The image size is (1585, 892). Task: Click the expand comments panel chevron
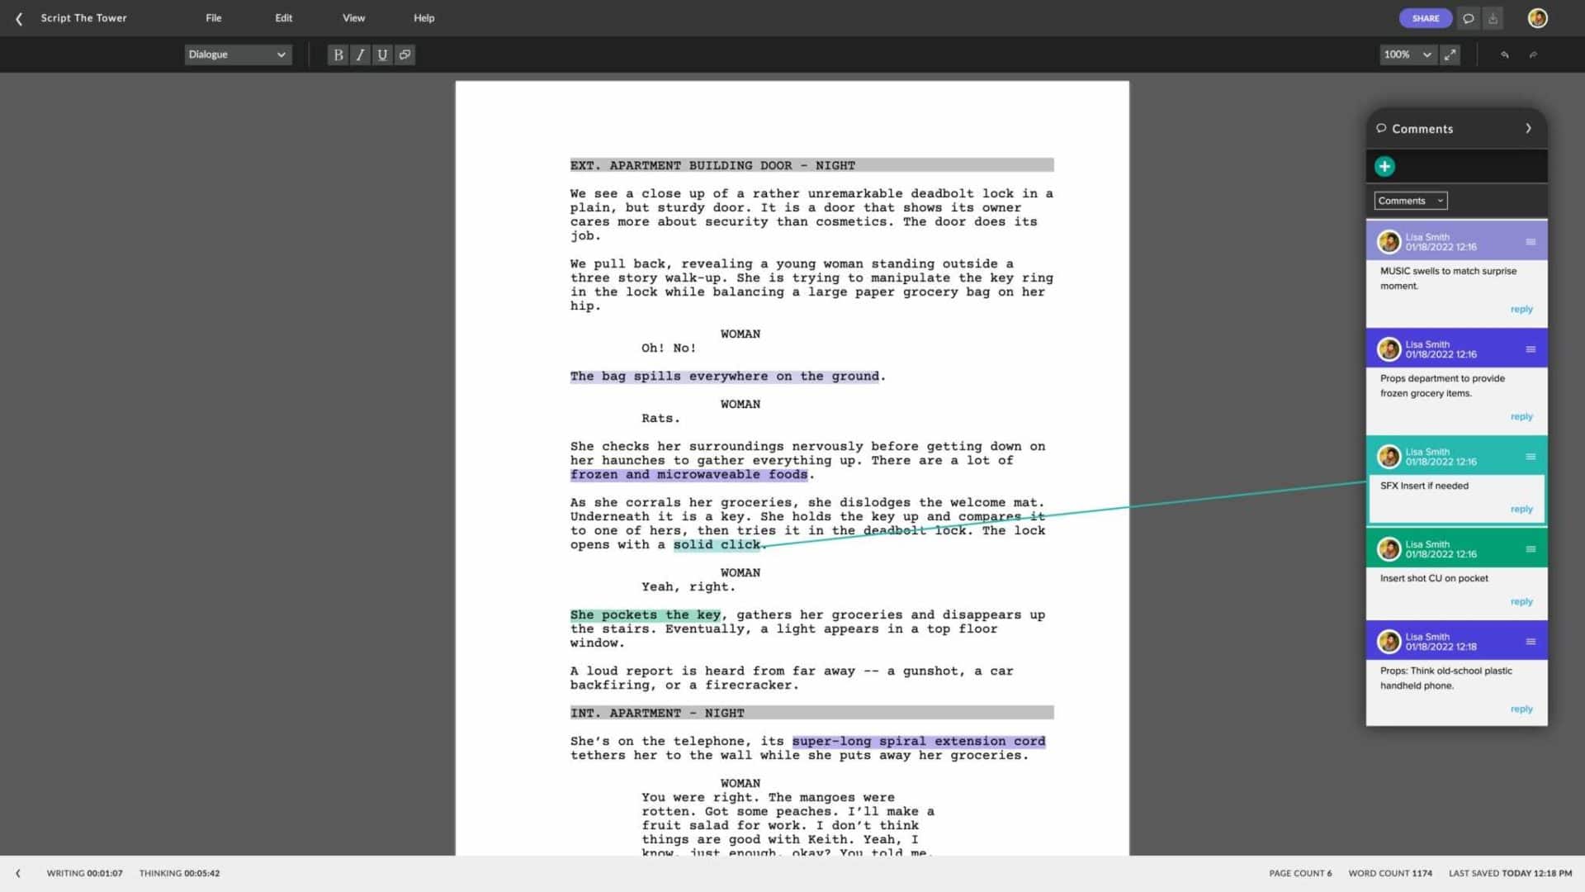pos(1528,129)
